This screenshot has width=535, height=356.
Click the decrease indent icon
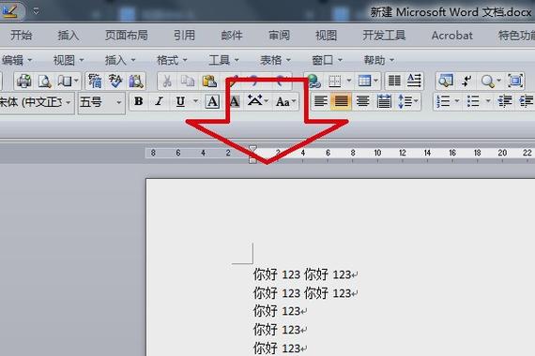[x=504, y=101]
